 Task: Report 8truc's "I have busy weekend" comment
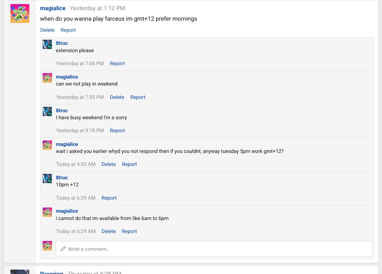118,131
